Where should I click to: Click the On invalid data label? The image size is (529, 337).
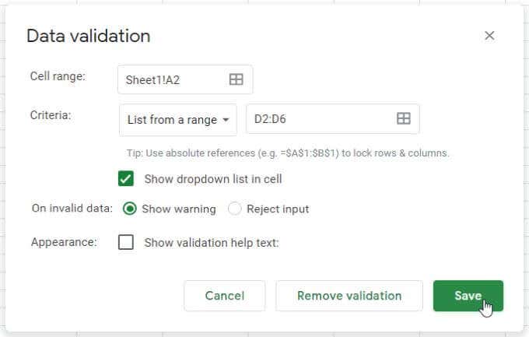(x=72, y=209)
